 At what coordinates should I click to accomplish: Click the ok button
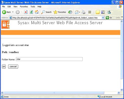point(4,67)
